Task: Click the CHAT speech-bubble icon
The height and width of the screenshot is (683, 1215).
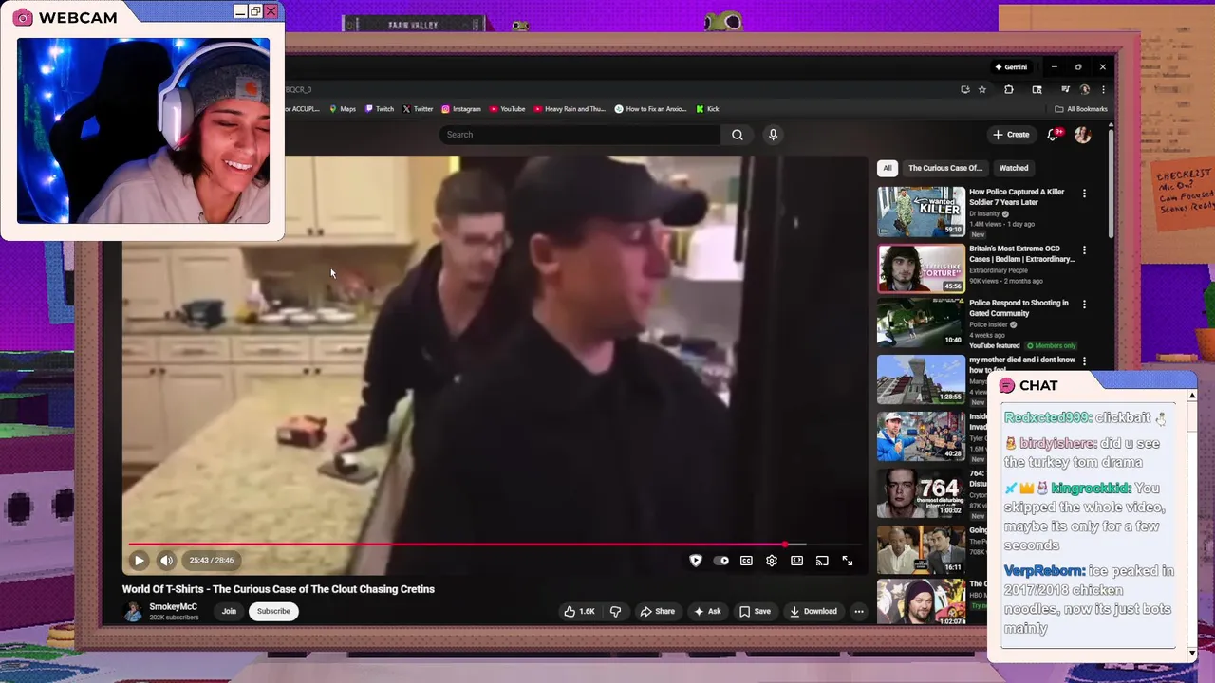Action: tap(1007, 386)
